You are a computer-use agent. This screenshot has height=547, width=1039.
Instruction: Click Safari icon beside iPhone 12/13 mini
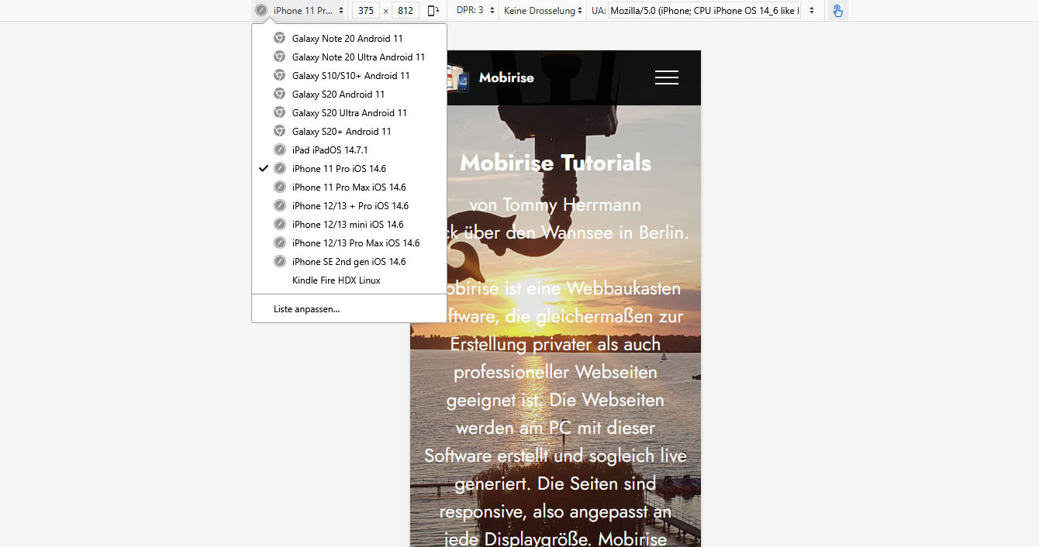280,224
